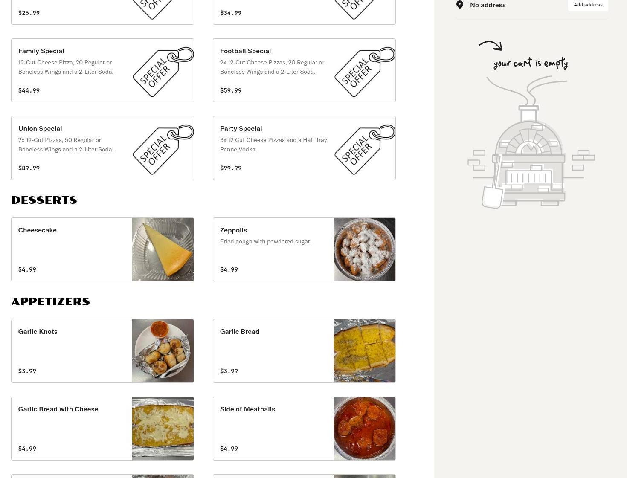Click the Family Special item title
This screenshot has width=627, height=478.
tap(41, 51)
